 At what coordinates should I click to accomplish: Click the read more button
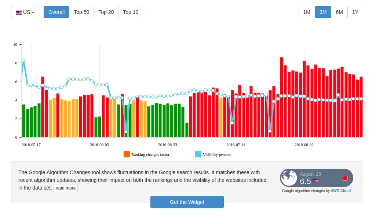[x=65, y=188]
